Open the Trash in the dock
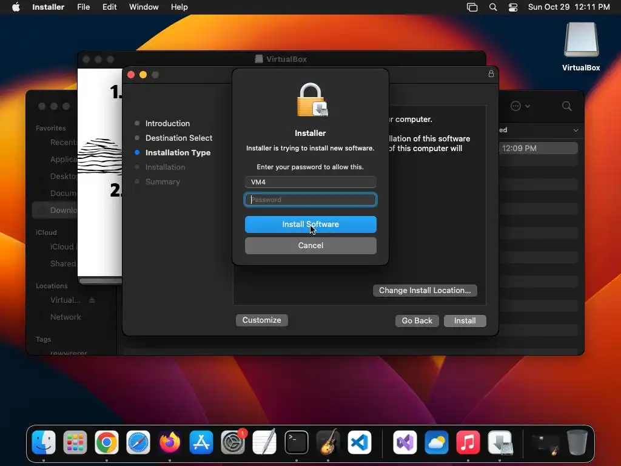This screenshot has height=466, width=621. pyautogui.click(x=577, y=442)
